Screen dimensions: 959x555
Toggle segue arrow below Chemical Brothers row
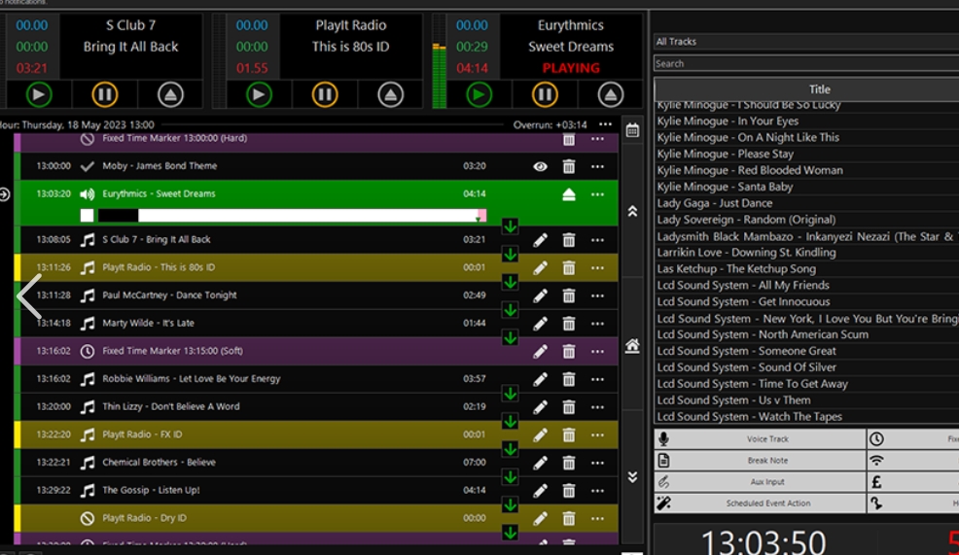tap(510, 477)
